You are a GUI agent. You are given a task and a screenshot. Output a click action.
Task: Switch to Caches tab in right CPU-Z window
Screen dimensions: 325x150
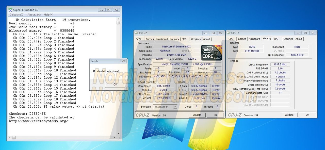pyautogui.click(x=242, y=39)
